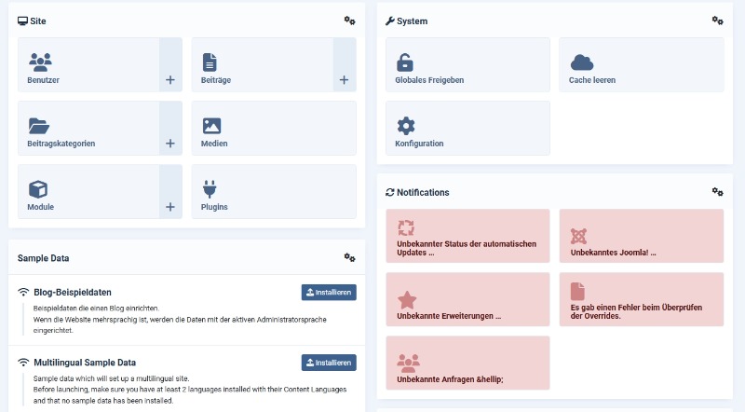The width and height of the screenshot is (745, 412).
Task: Click the Cache leeren cloud icon
Action: [x=582, y=62]
